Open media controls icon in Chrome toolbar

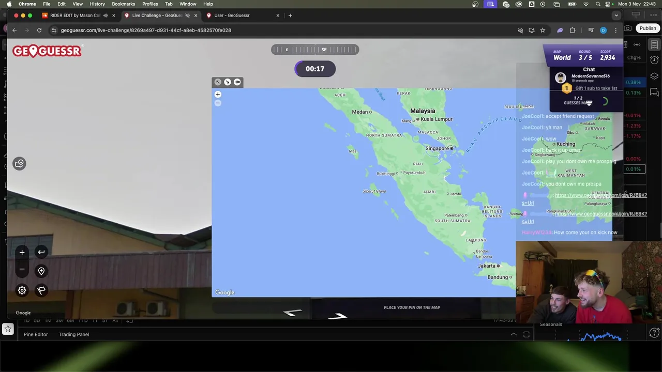coord(590,30)
